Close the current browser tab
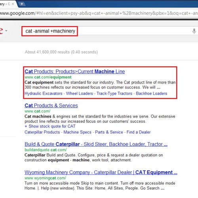This screenshot has width=198, height=198. click(13, 4)
